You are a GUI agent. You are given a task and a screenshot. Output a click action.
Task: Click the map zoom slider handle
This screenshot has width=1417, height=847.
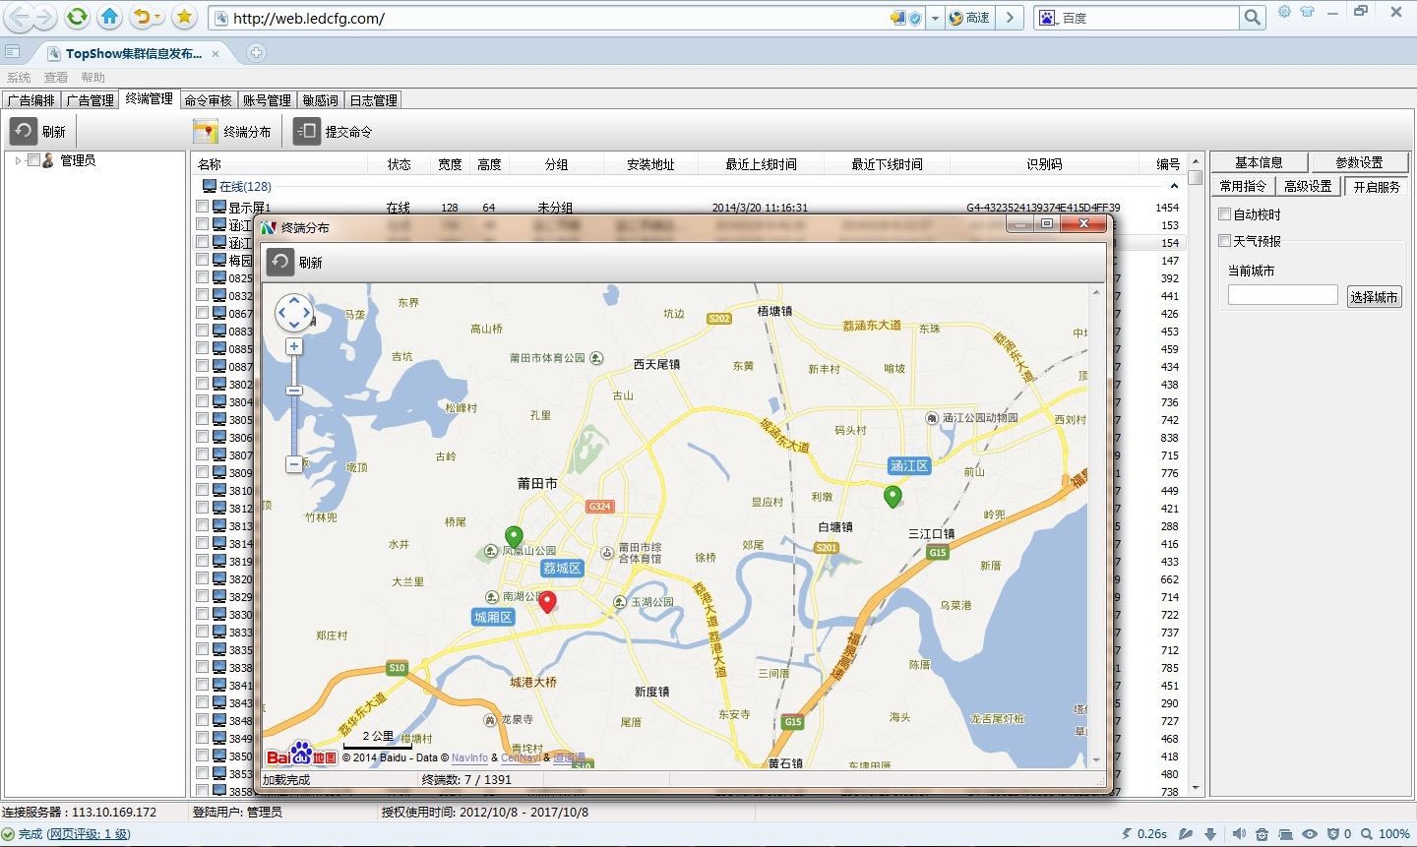click(x=293, y=391)
